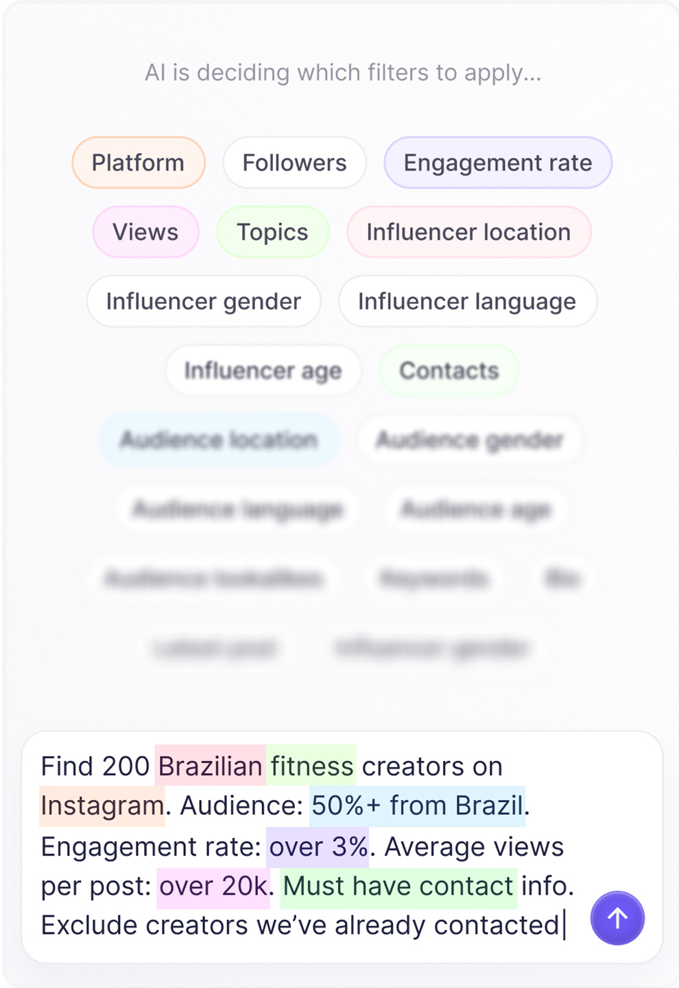This screenshot has height=988, width=679.
Task: Click the highlighted word Brazilian in prompt
Action: pyautogui.click(x=210, y=766)
